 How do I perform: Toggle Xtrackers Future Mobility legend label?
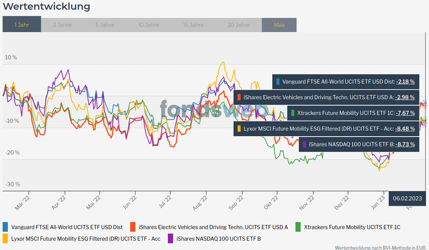[x=352, y=227]
